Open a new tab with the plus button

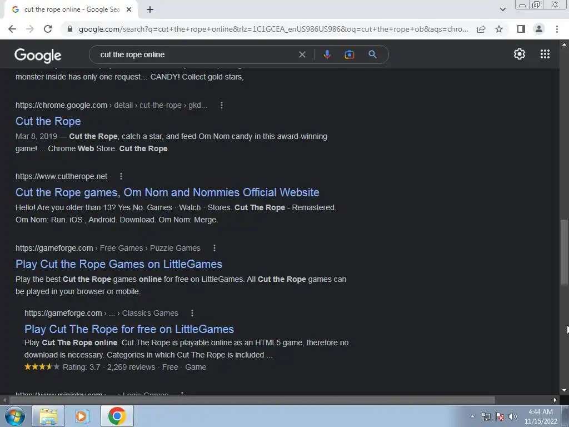point(150,9)
